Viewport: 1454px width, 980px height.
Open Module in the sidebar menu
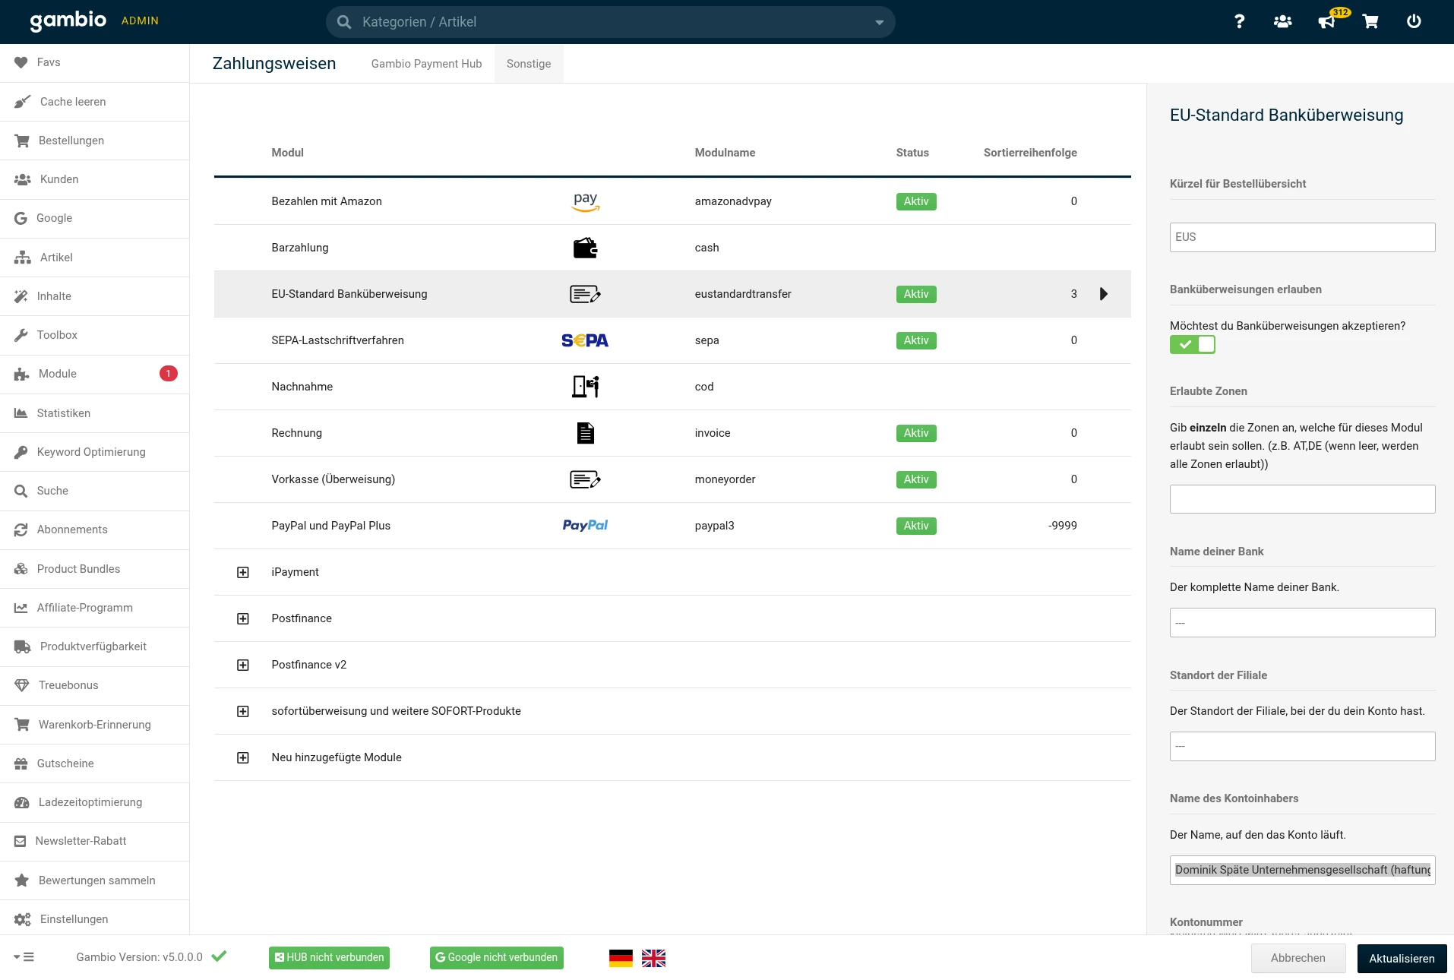pyautogui.click(x=58, y=374)
